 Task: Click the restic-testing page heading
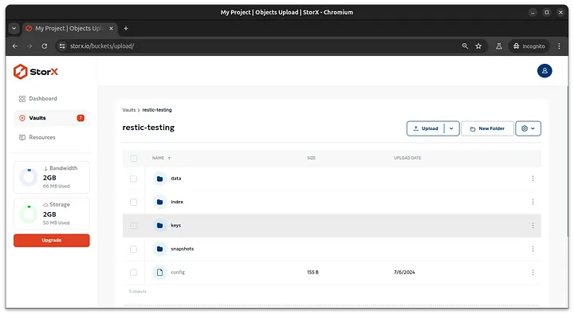(148, 128)
